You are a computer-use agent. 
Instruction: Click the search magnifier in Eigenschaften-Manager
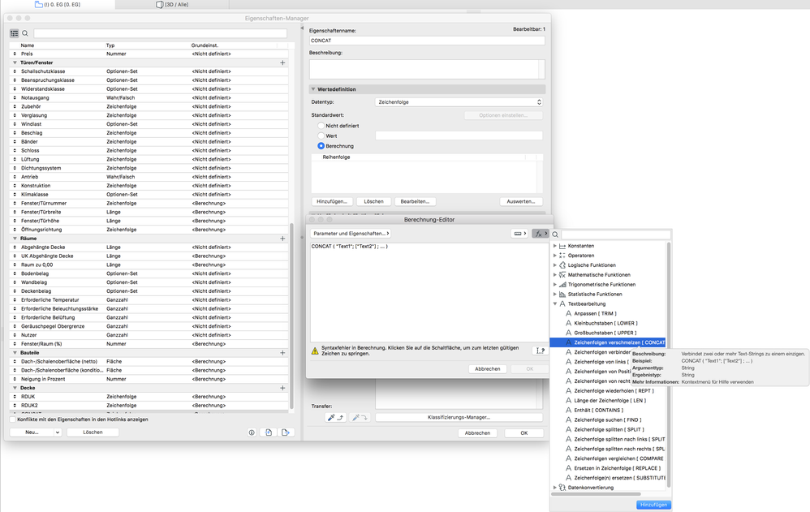tap(25, 33)
